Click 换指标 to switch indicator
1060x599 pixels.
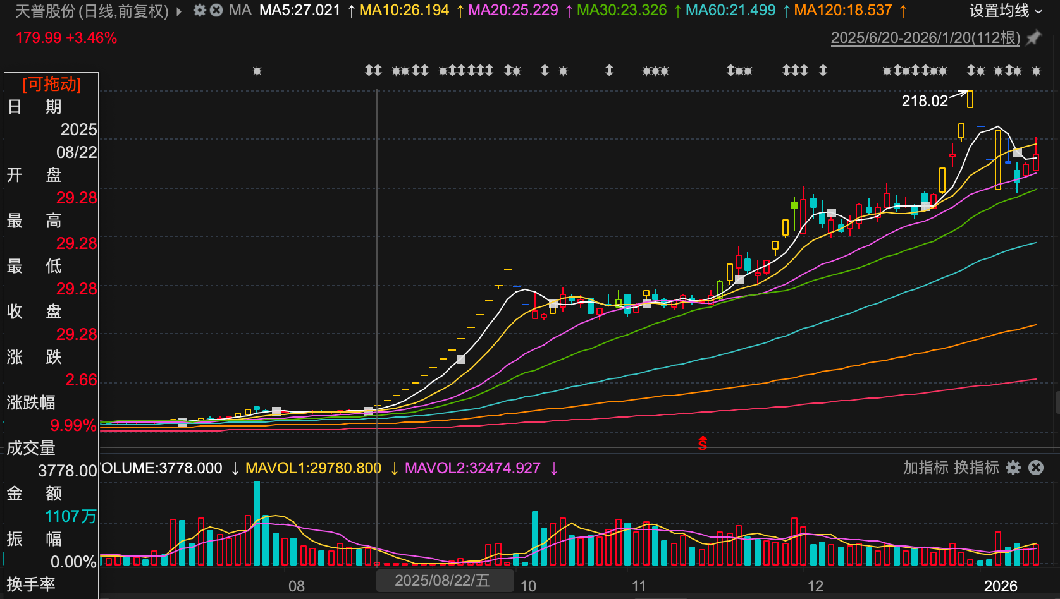(x=976, y=468)
